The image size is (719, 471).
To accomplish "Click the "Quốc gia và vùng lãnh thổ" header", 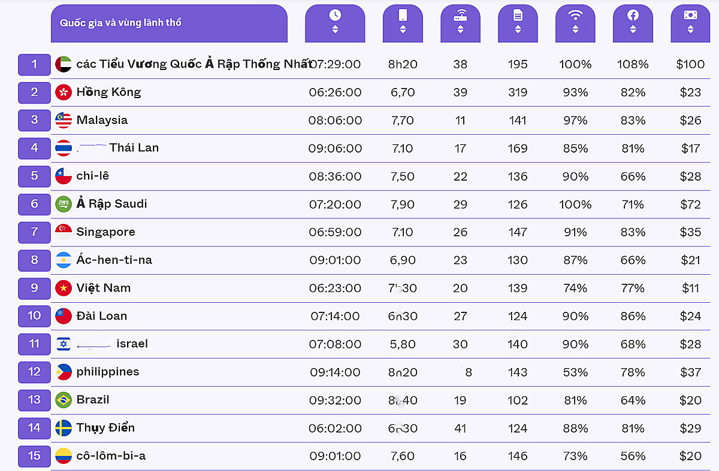I will pyautogui.click(x=120, y=23).
